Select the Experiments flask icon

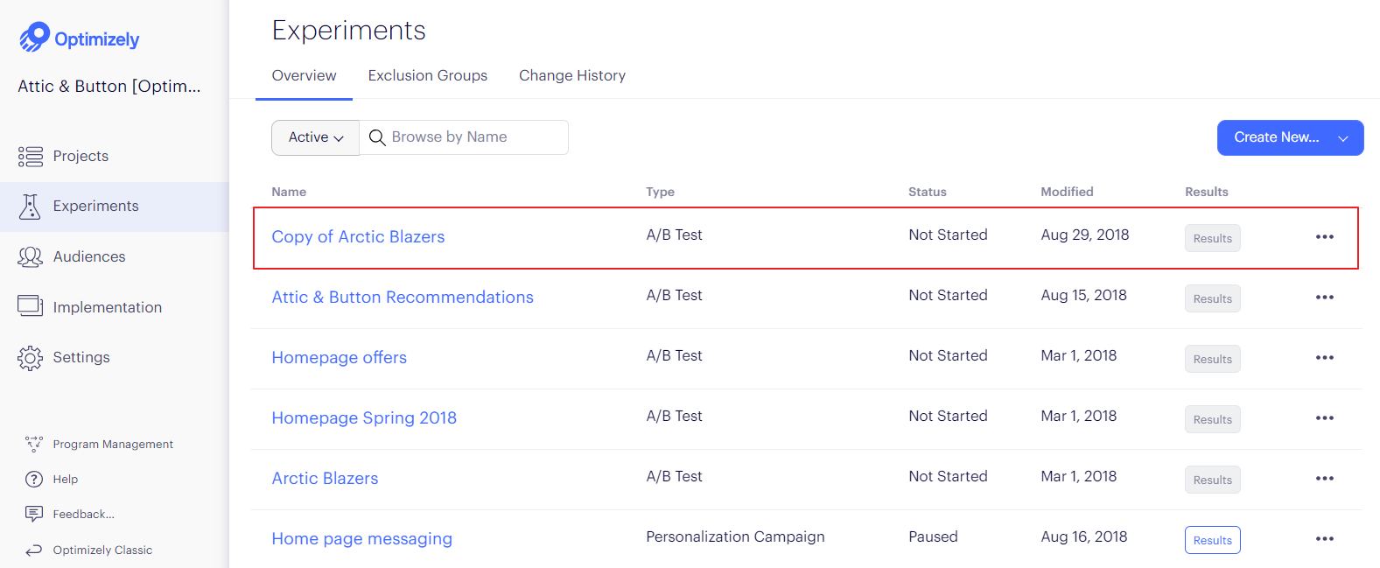[31, 207]
